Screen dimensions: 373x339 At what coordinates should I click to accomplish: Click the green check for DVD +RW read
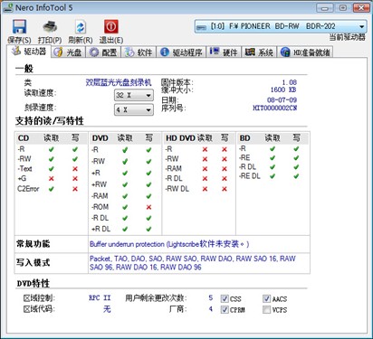click(x=125, y=184)
